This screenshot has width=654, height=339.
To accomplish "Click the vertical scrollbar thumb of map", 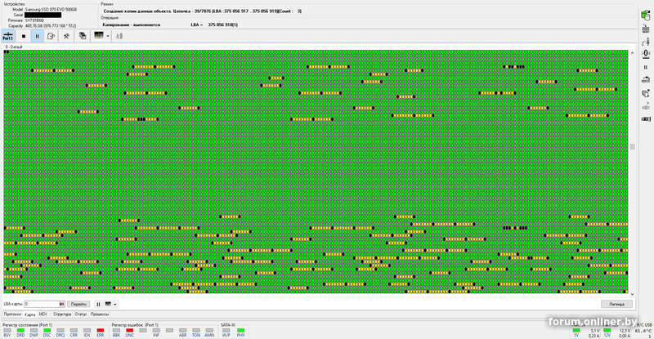I will pyautogui.click(x=632, y=146).
